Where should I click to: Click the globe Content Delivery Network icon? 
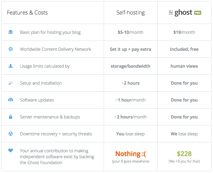coord(10,49)
